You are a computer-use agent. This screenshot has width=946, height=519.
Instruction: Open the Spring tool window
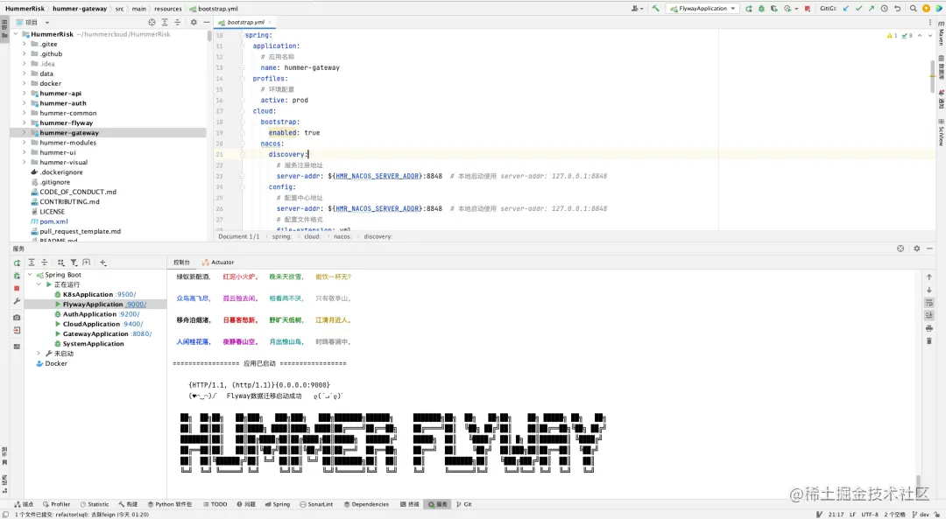(278, 504)
